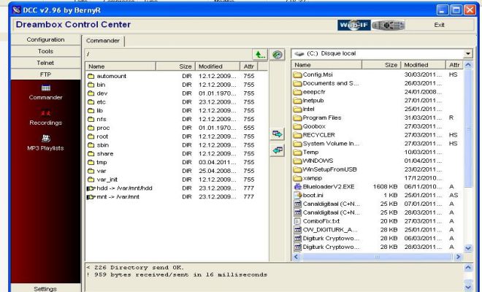This screenshot has height=292, width=482.
Task: Select the 'root' directory row
Action: point(177,137)
